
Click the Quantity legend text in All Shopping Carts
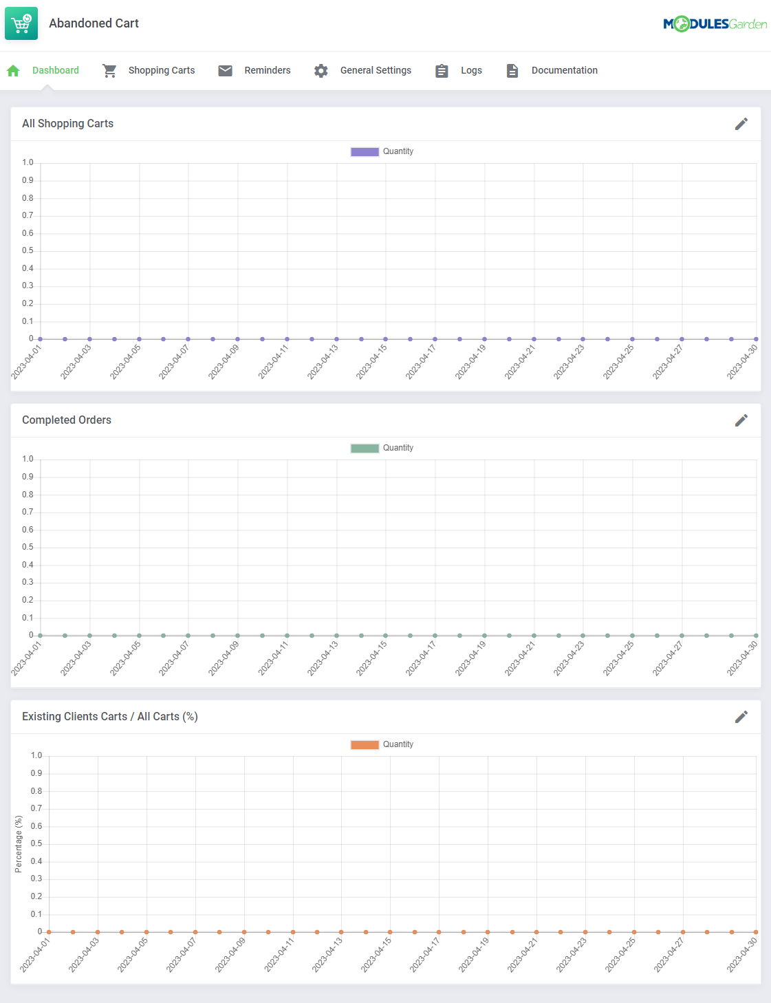398,151
